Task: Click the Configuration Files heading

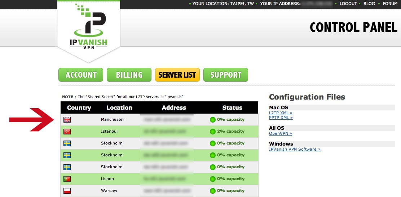Action: click(x=307, y=97)
